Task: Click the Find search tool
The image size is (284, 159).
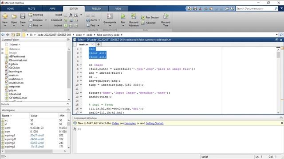Action: (91, 26)
